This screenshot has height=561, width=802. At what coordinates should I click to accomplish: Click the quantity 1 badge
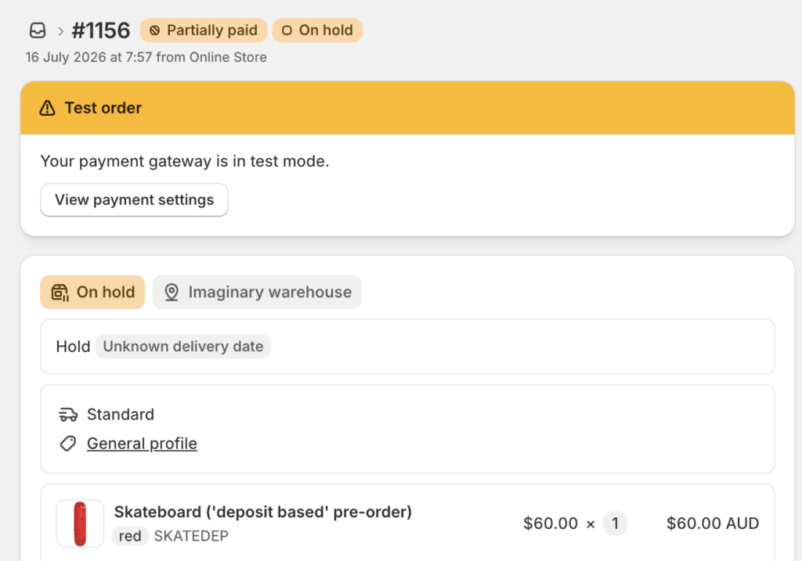615,523
